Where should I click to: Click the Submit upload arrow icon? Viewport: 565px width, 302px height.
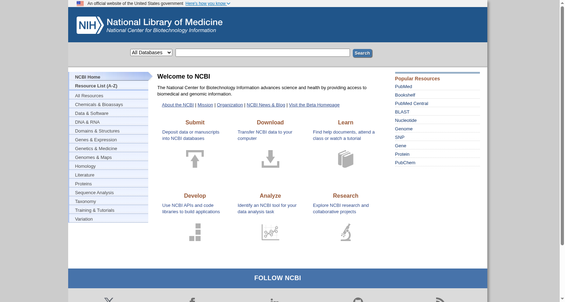[x=195, y=159]
